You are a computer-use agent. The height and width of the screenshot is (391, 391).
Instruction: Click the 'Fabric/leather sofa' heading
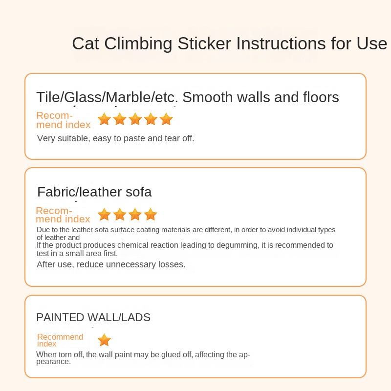point(94,192)
